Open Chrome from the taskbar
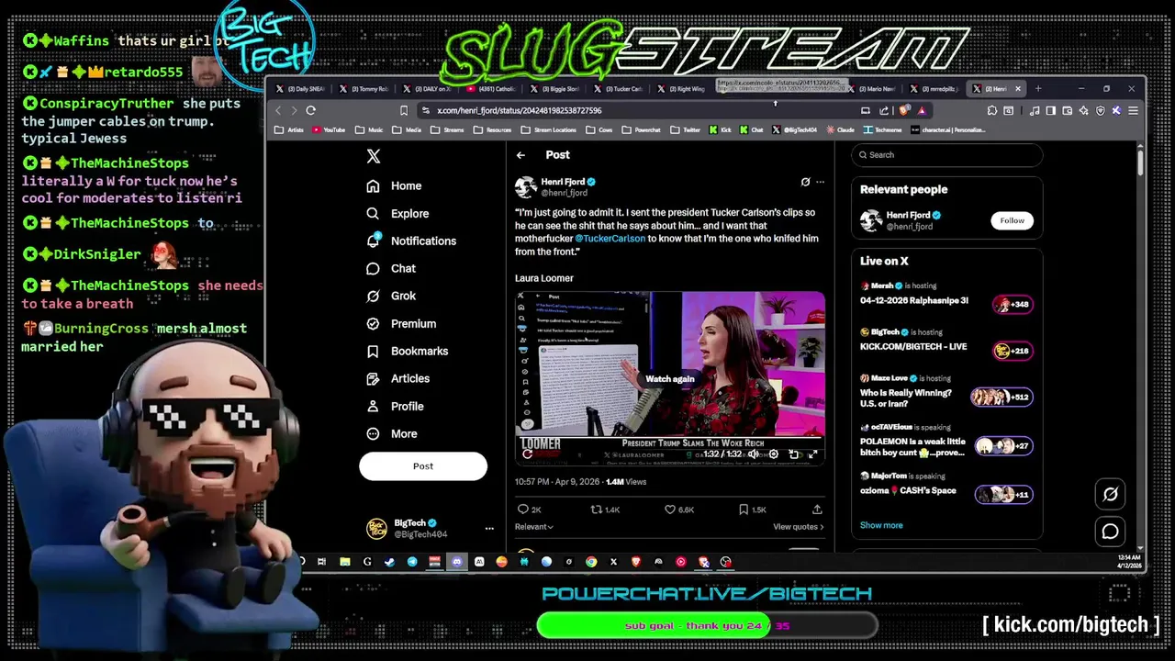 591,562
